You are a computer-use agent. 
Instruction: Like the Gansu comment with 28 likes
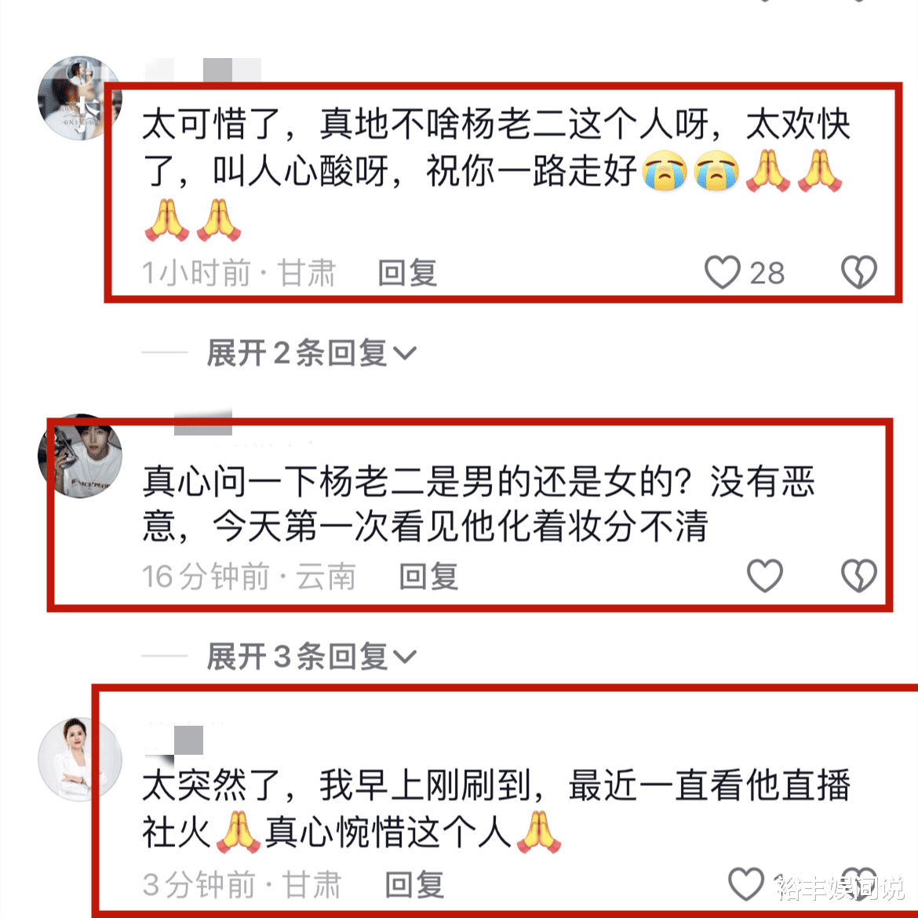tap(723, 272)
